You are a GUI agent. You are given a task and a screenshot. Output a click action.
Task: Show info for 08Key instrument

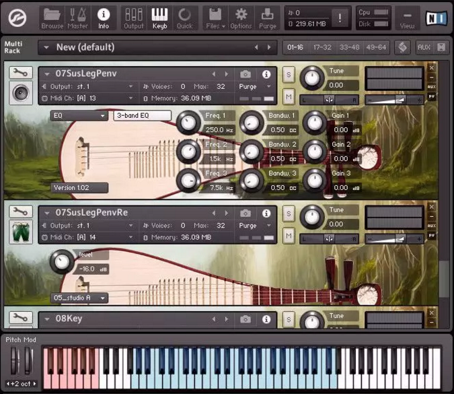pyautogui.click(x=266, y=319)
